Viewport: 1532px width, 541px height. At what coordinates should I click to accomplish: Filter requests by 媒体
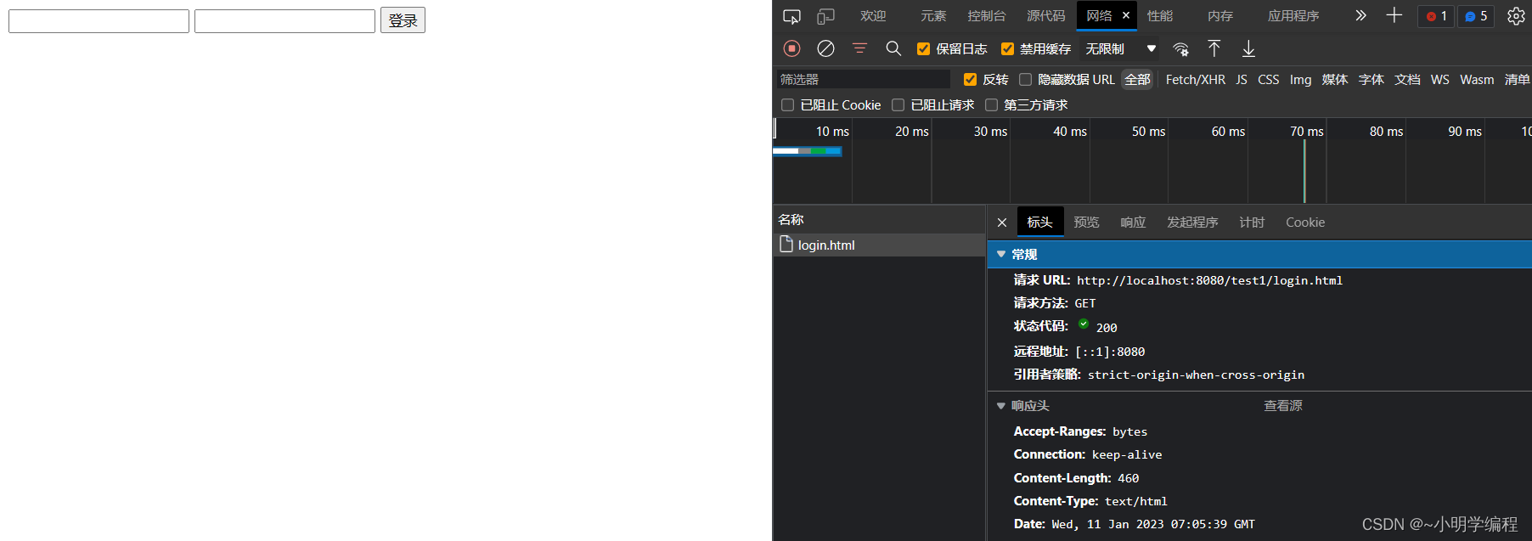click(1335, 80)
